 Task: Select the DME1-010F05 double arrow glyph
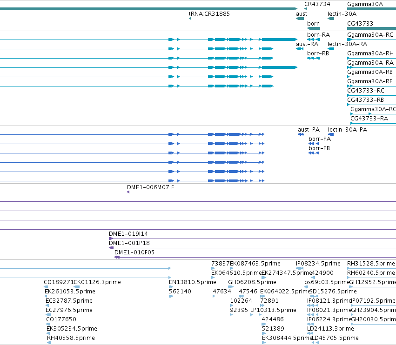click(x=117, y=257)
